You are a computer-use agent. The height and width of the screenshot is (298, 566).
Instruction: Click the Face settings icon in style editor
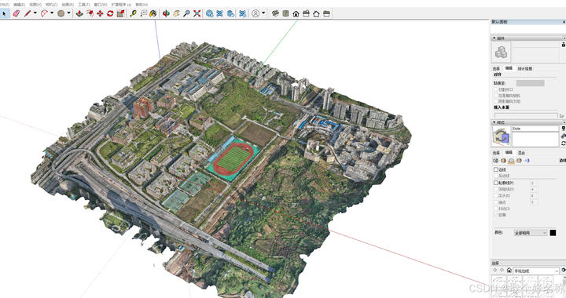pyautogui.click(x=503, y=161)
